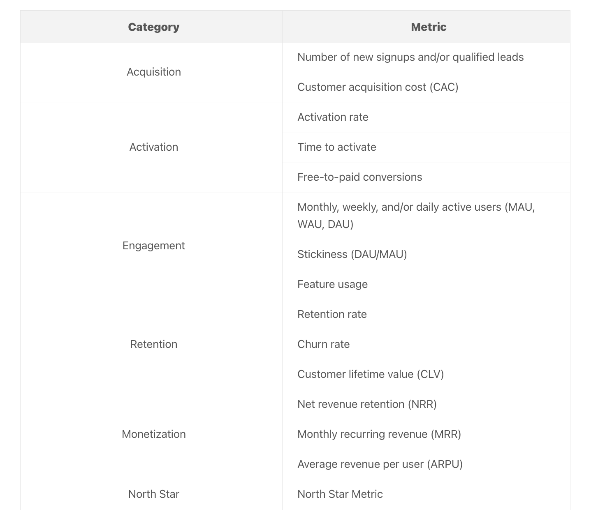Click the Monthly recurring revenue (MRR) metric
The height and width of the screenshot is (520, 598).
tap(379, 434)
